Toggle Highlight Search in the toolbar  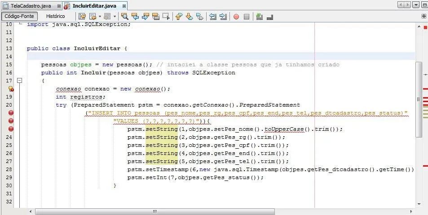(x=155, y=17)
